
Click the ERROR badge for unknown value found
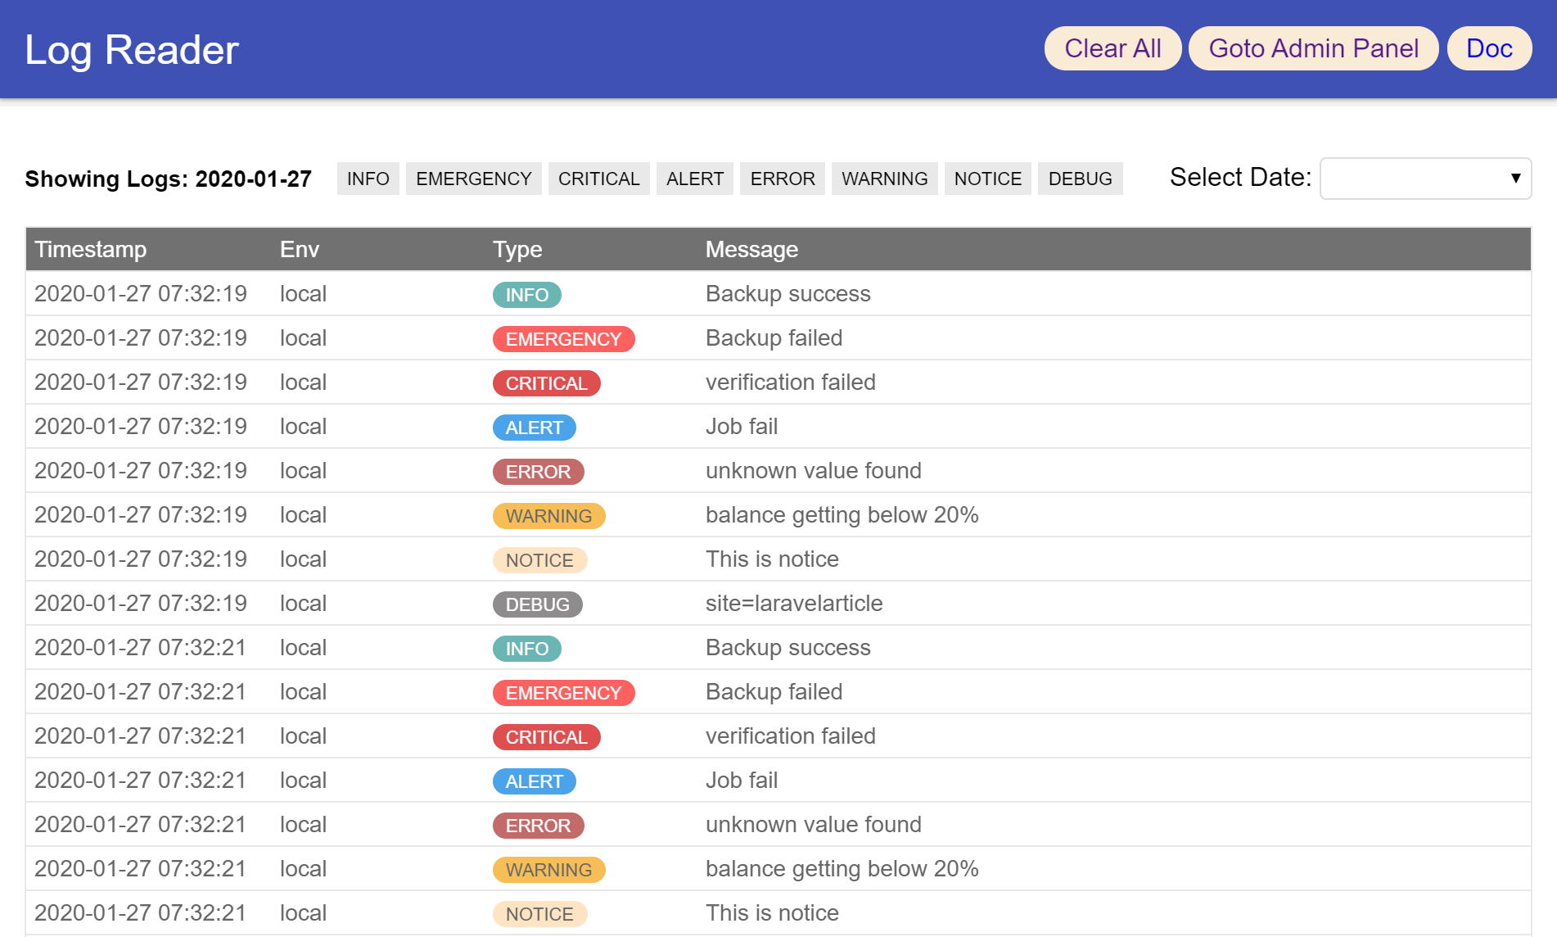point(538,471)
